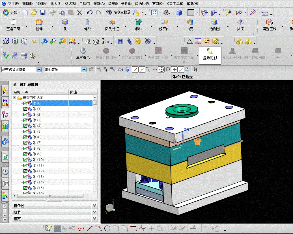This screenshot has height=234, width=293.
Task: Click the Unite (求和) boolean icon
Action: 138,22
